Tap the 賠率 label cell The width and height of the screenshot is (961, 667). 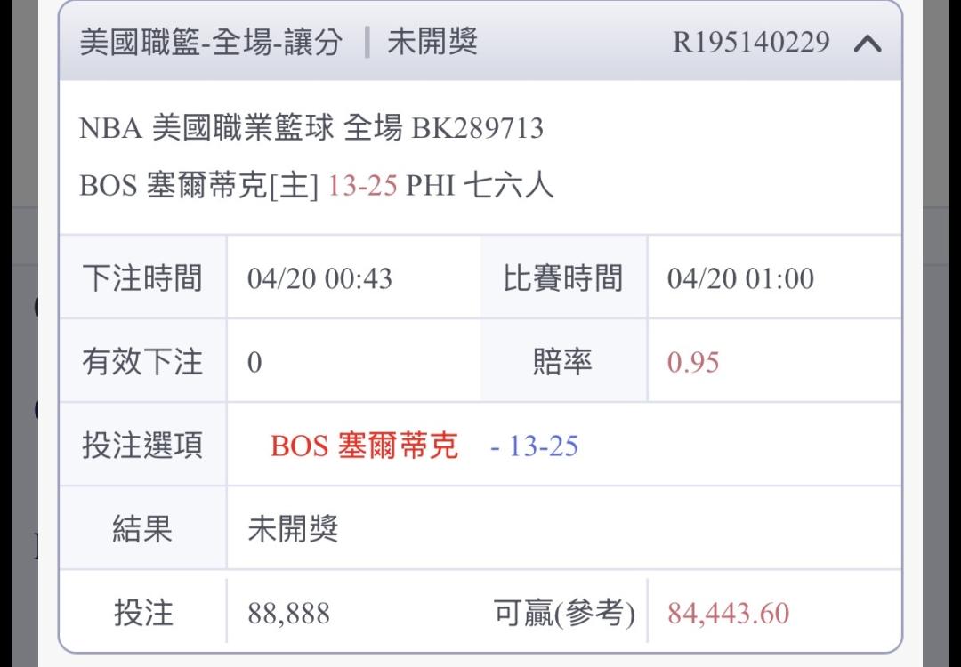point(563,363)
